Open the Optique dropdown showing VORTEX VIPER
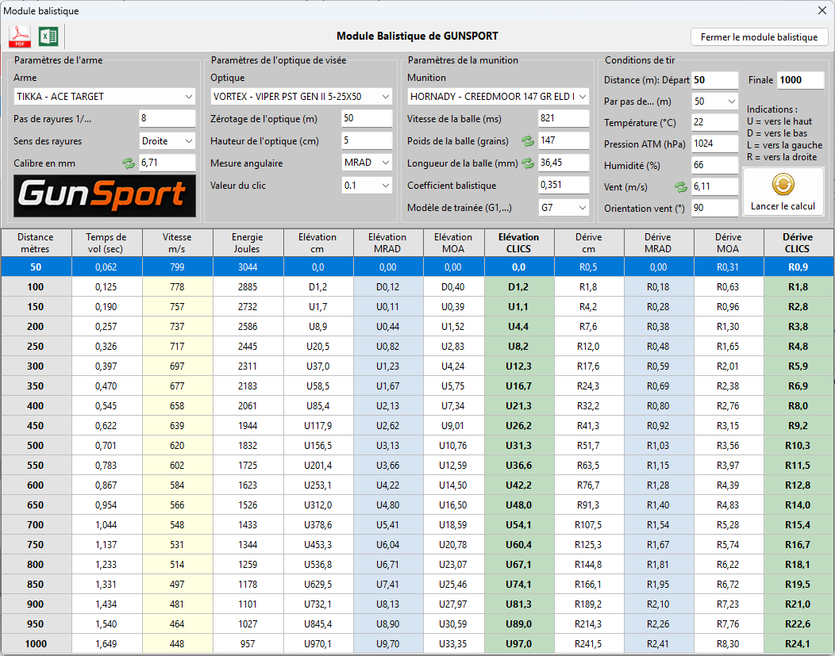The width and height of the screenshot is (835, 656). coord(301,96)
